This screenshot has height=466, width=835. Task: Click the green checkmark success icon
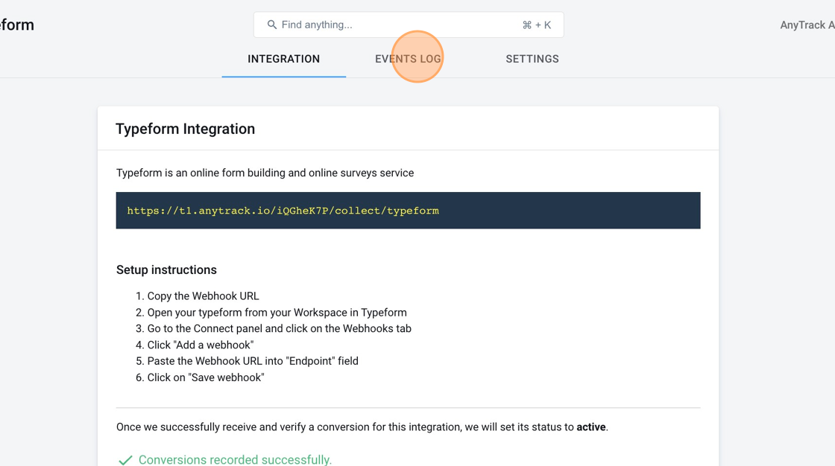click(125, 460)
